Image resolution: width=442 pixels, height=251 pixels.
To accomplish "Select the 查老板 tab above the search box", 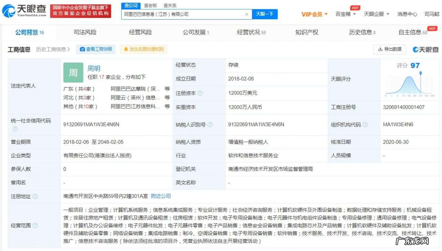I will tap(150, 6).
